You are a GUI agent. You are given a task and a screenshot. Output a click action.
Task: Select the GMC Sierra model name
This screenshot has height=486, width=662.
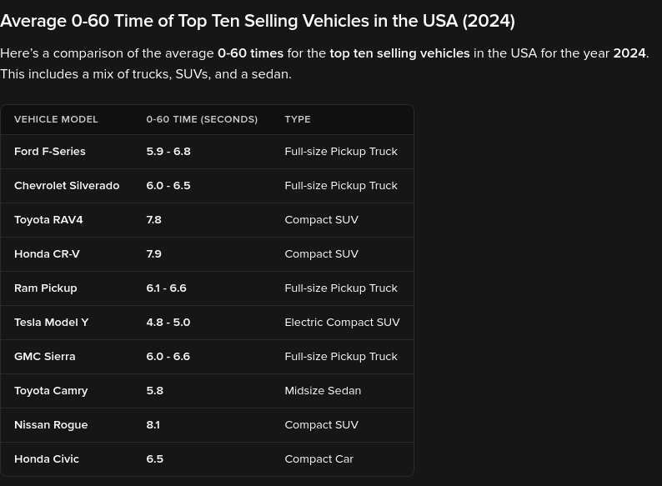pos(45,357)
